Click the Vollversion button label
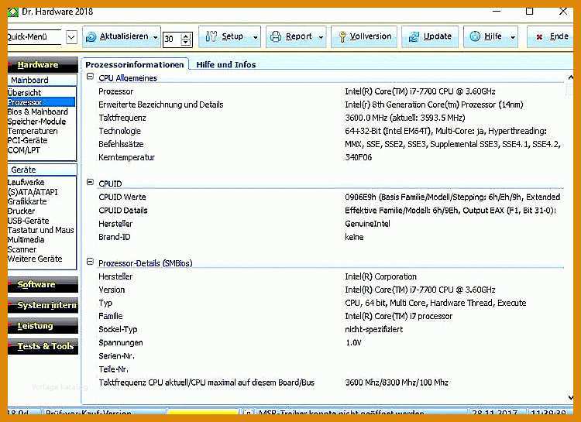Image resolution: width=581 pixels, height=422 pixels. click(x=370, y=36)
